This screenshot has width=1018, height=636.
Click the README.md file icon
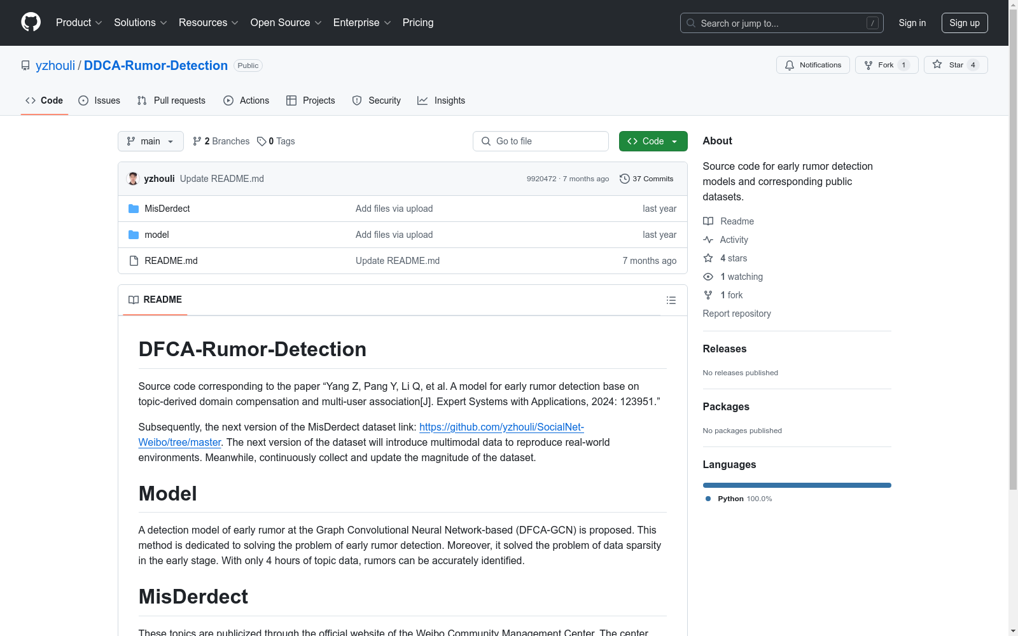134,261
